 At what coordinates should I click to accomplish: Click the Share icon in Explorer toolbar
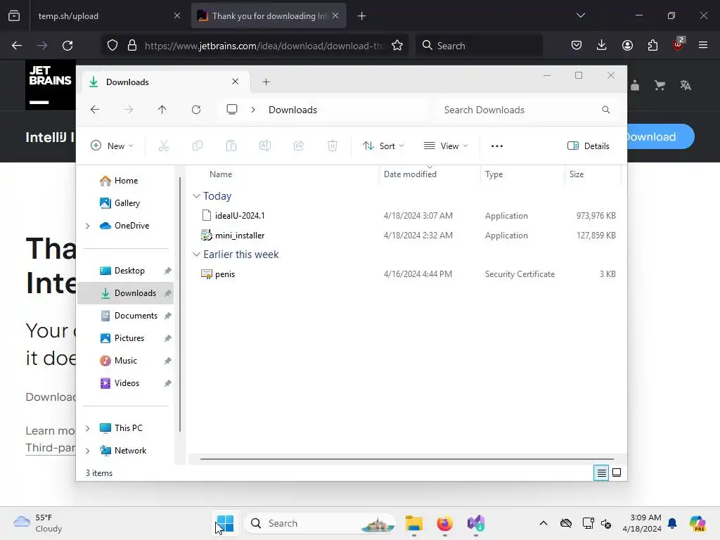tap(298, 146)
